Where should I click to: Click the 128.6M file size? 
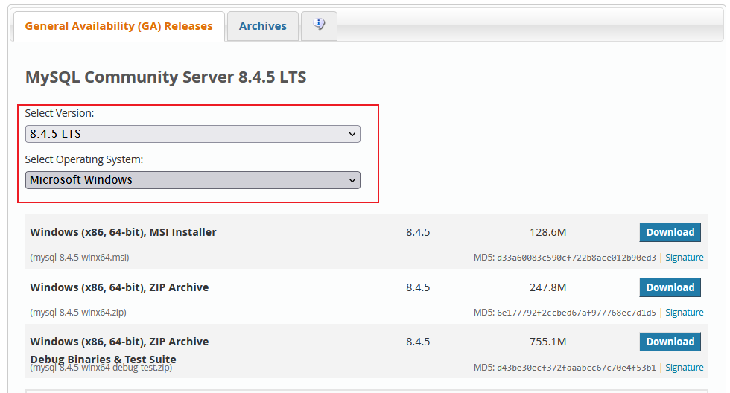[547, 232]
